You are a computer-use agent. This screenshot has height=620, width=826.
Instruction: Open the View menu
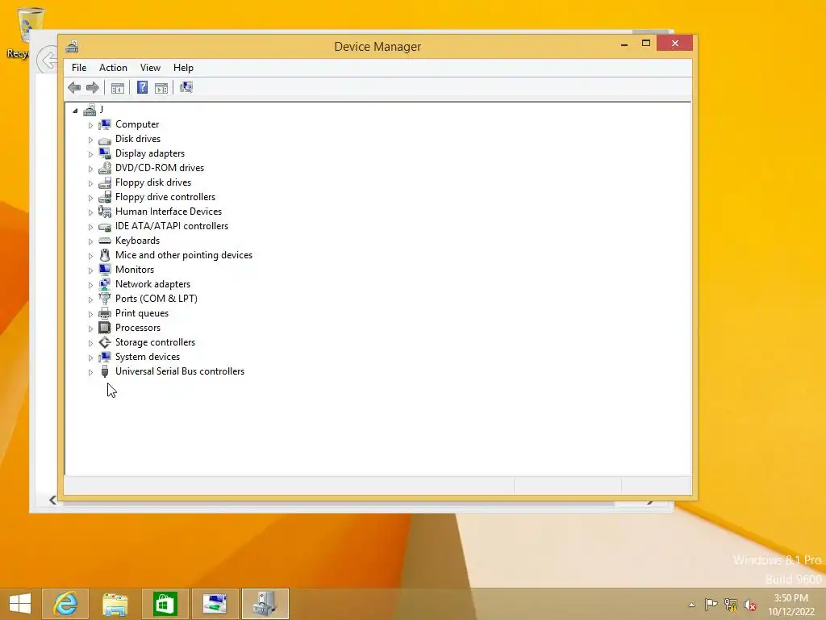click(x=150, y=68)
